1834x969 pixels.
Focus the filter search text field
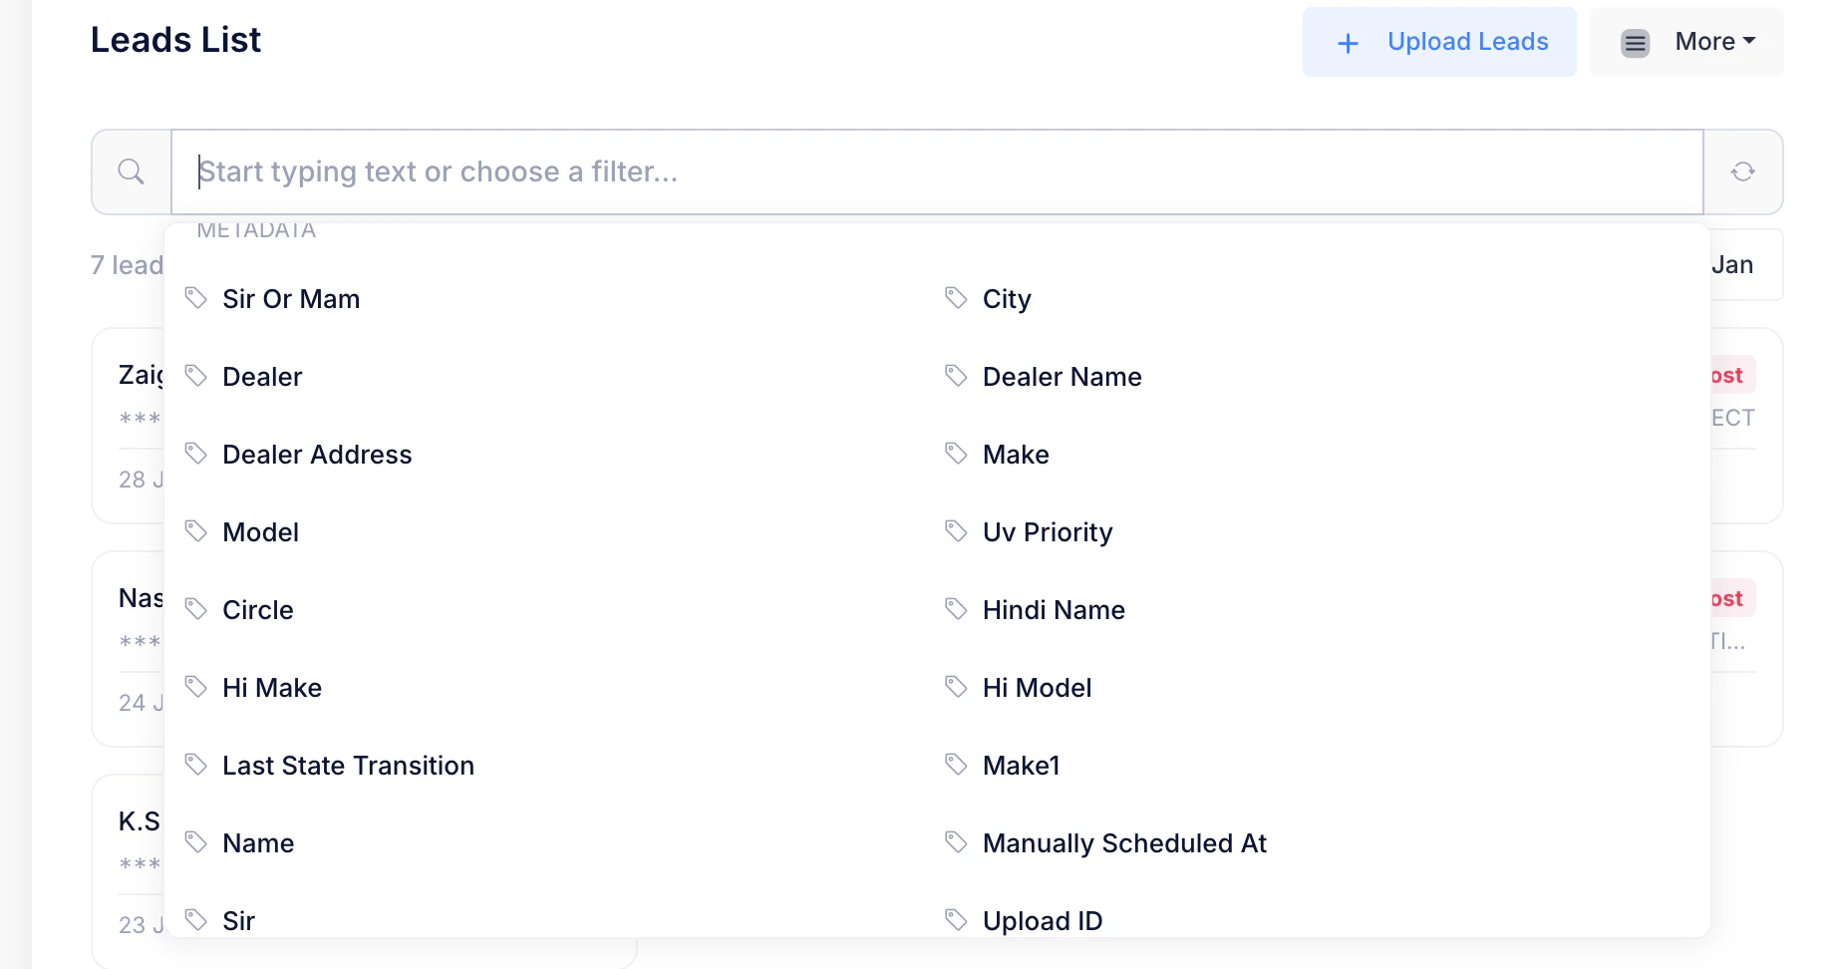[x=937, y=171]
